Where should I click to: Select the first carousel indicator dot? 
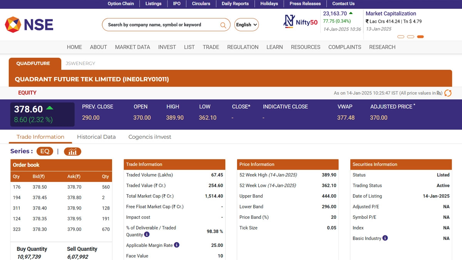point(400,37)
